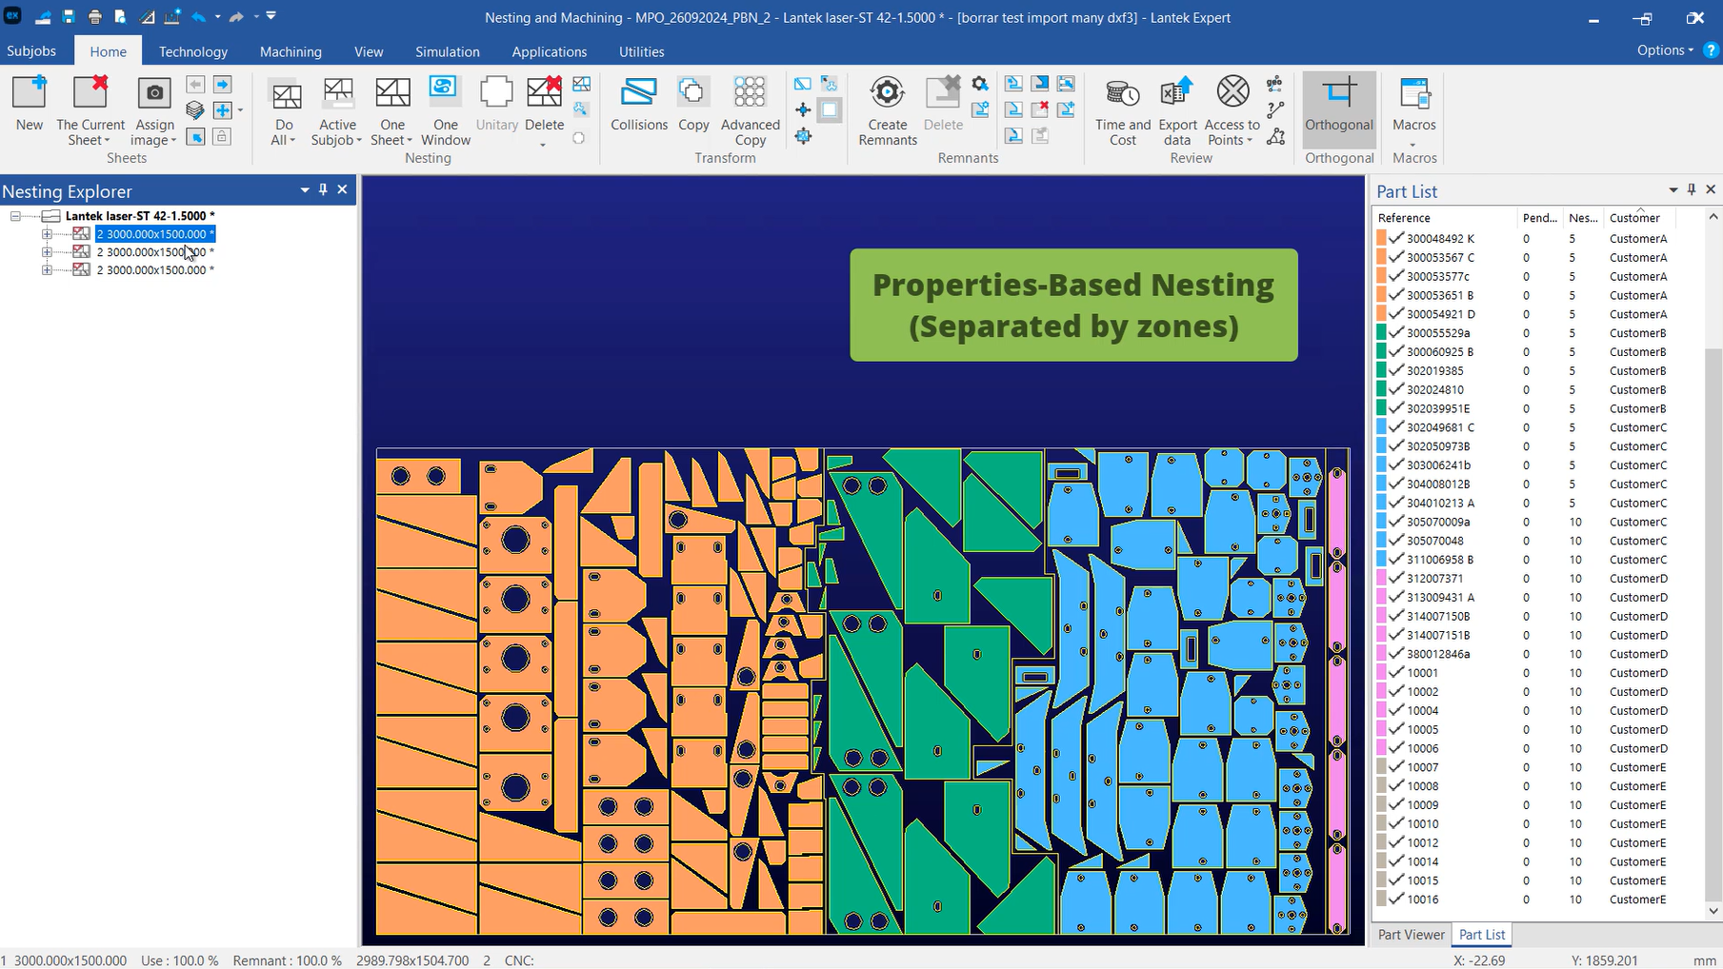
Task: Click the One Window nesting icon
Action: (x=445, y=94)
